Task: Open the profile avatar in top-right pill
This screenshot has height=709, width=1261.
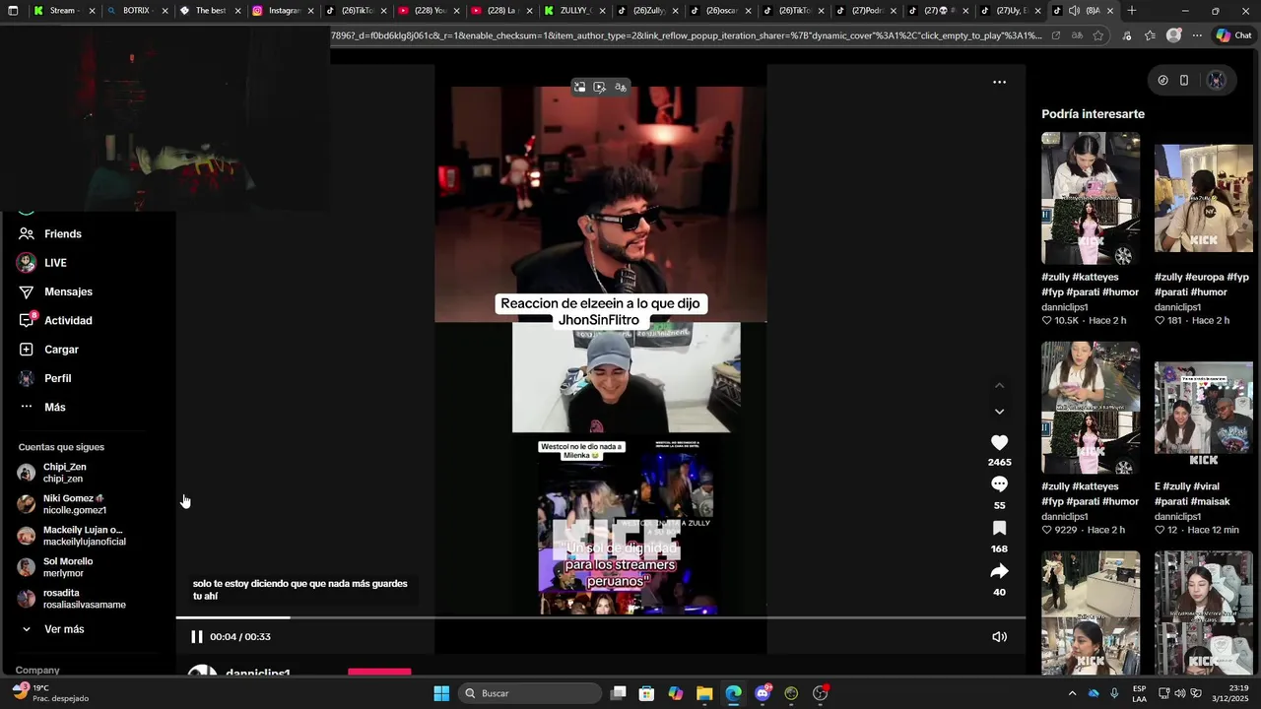Action: pyautogui.click(x=1217, y=81)
